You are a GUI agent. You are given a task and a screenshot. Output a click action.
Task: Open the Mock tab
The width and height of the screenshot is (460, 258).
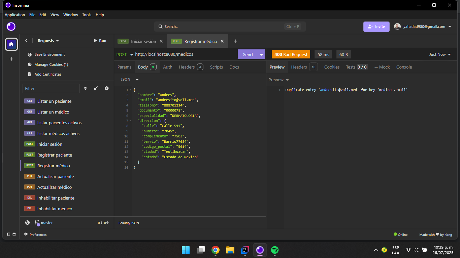click(x=382, y=67)
